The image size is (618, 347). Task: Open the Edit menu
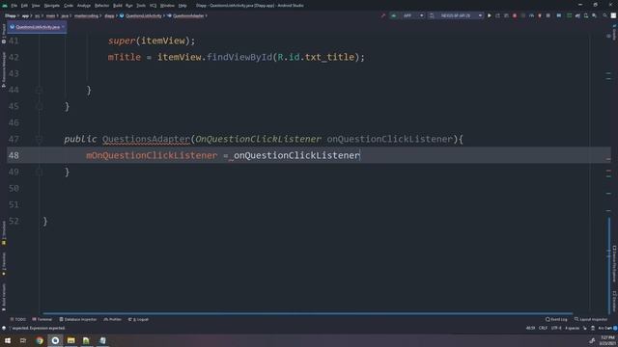[x=24, y=6]
